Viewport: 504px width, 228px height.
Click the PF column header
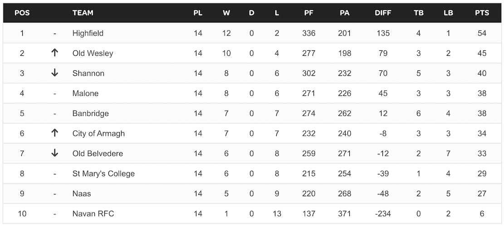pyautogui.click(x=308, y=13)
